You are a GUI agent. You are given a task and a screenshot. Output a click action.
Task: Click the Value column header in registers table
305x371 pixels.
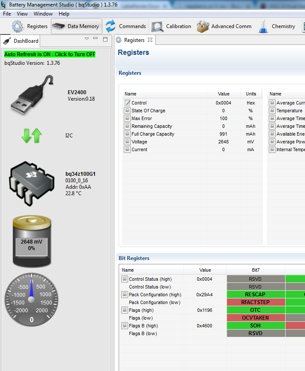click(x=223, y=94)
